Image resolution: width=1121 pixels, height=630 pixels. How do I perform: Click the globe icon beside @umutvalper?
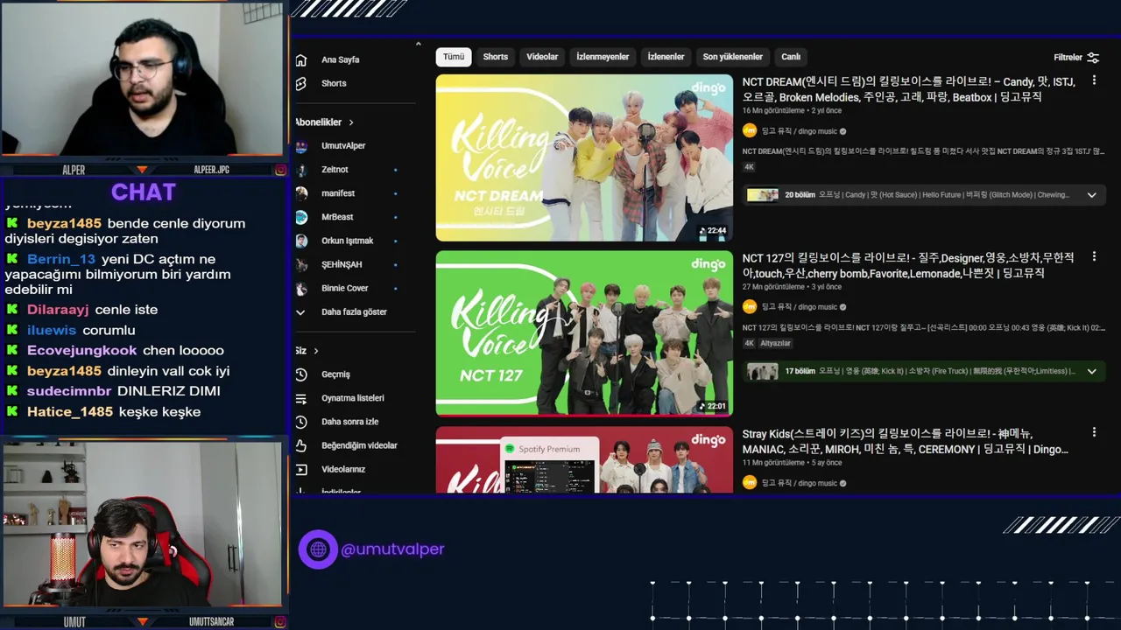pos(318,549)
